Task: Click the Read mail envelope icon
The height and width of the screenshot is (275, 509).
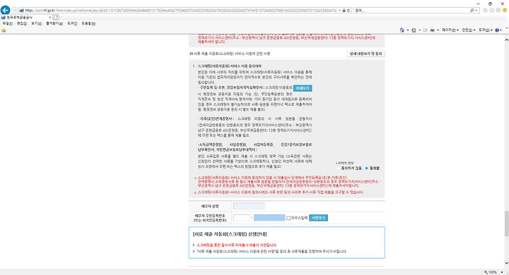Action: pos(425,30)
